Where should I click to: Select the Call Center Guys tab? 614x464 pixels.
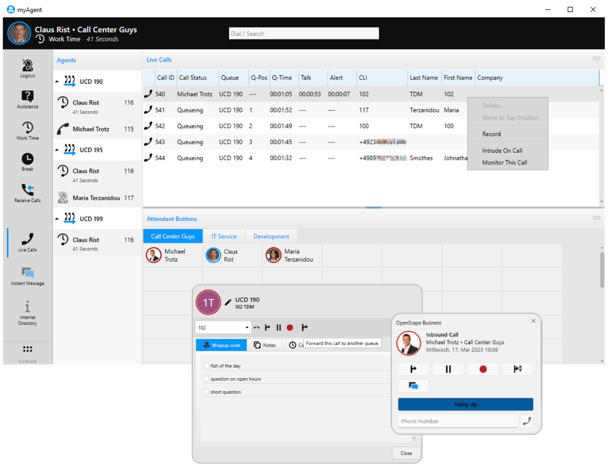[173, 236]
